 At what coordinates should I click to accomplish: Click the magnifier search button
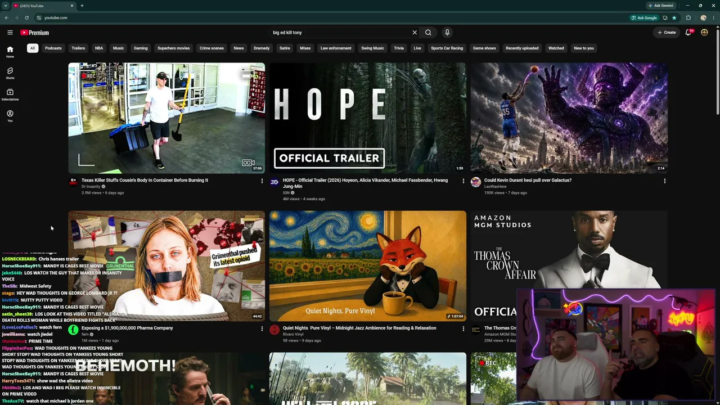coord(428,33)
